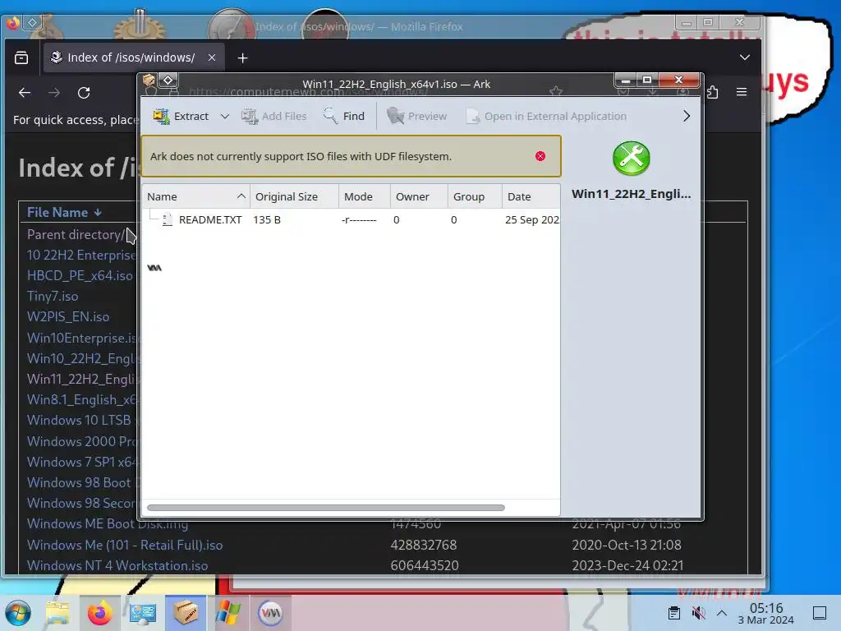This screenshot has height=631, width=841.
Task: Click Open in External Application
Action: tap(546, 116)
